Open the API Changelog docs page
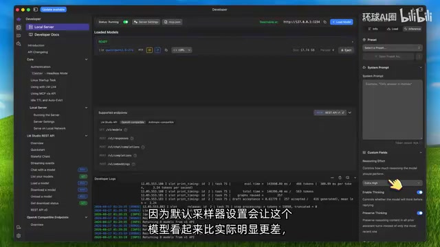 38,52
